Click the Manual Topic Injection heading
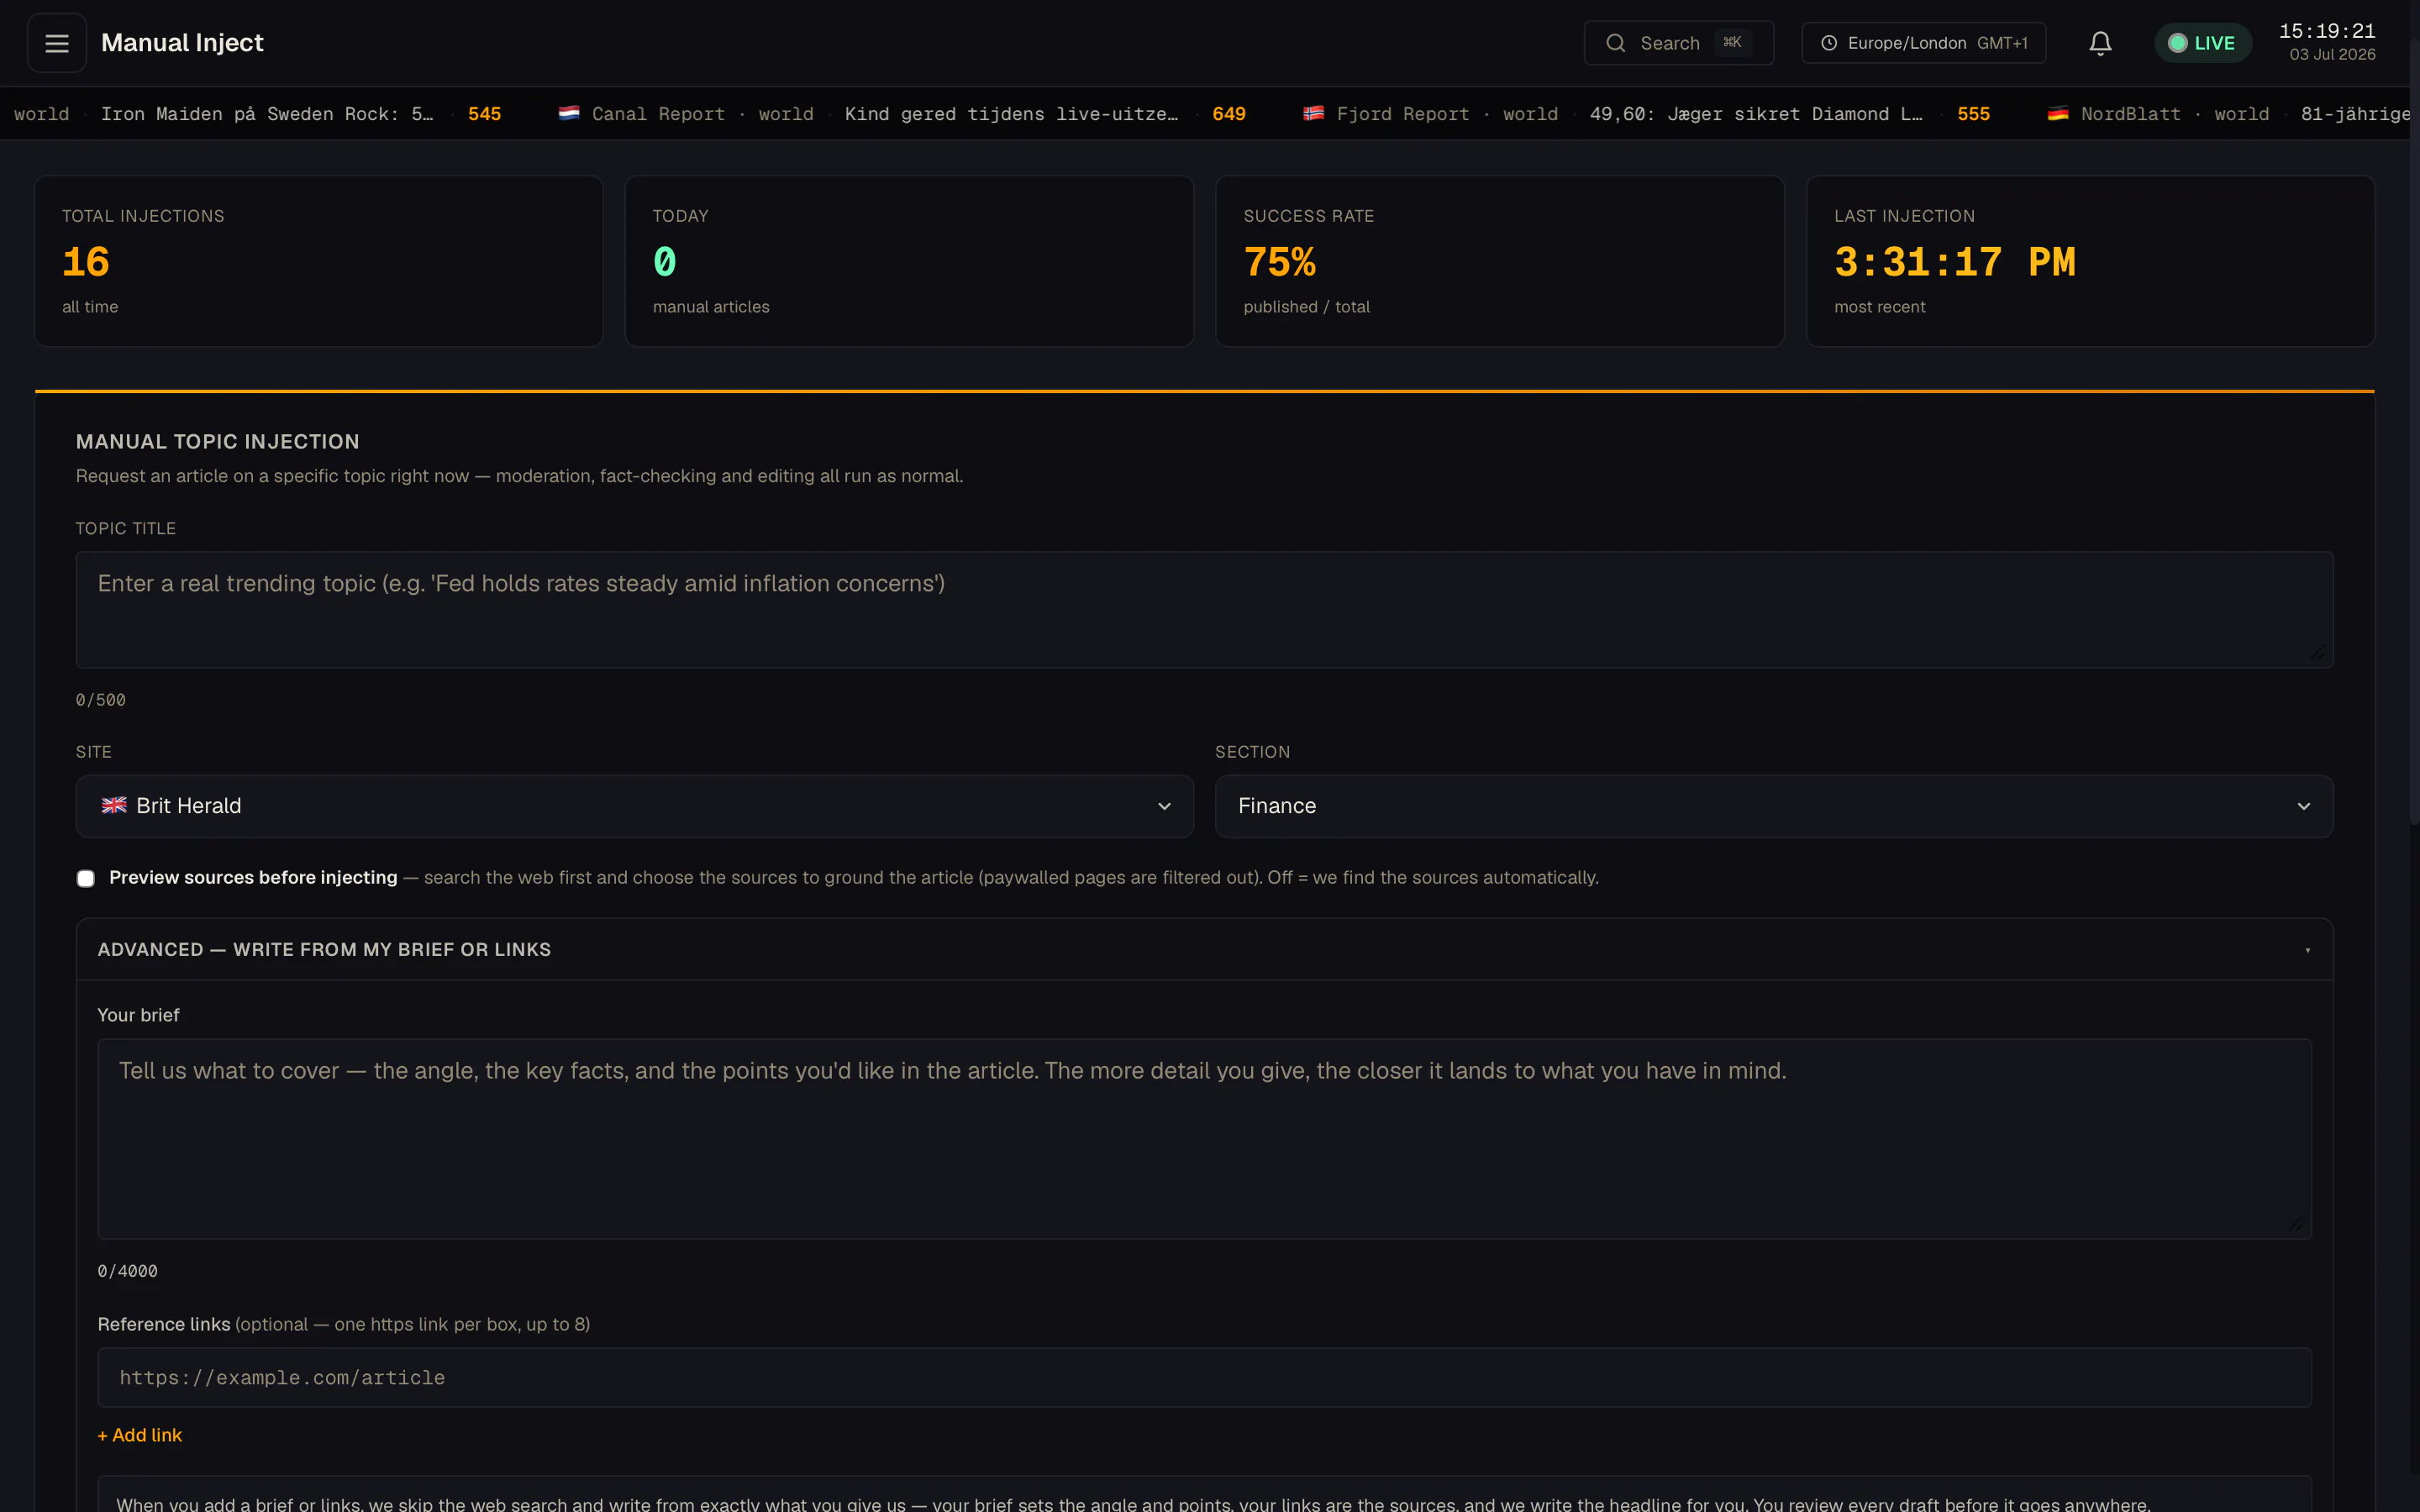This screenshot has width=2420, height=1512. pyautogui.click(x=218, y=442)
